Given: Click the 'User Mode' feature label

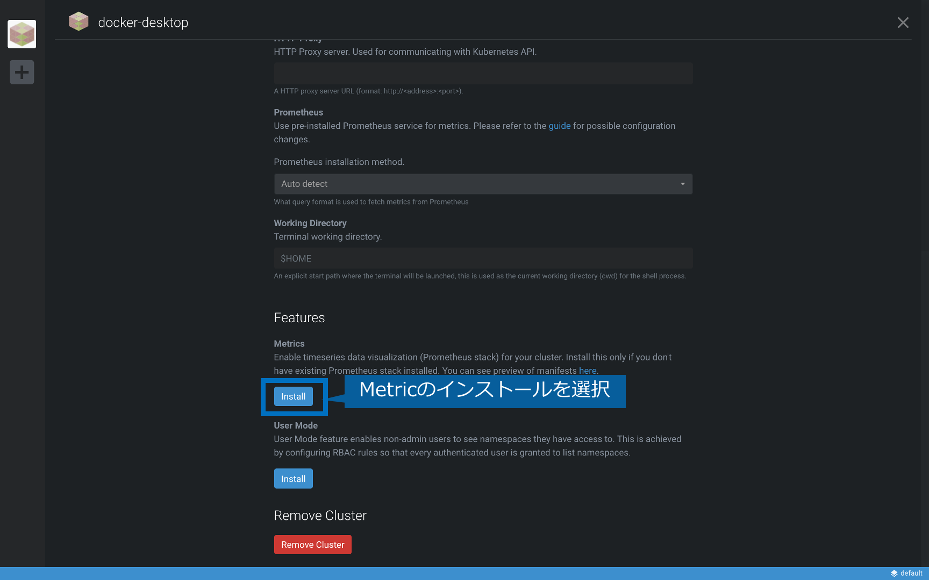Looking at the screenshot, I should click(296, 425).
